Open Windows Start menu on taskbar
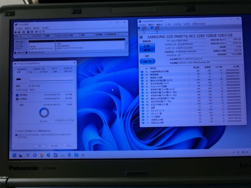 coord(14,155)
